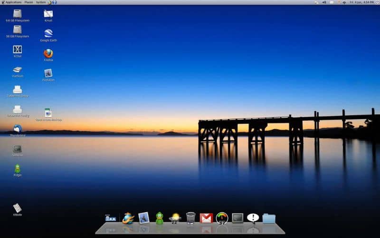The width and height of the screenshot is (380, 238).
Task: Open Gmail from the dock
Action: (206, 218)
